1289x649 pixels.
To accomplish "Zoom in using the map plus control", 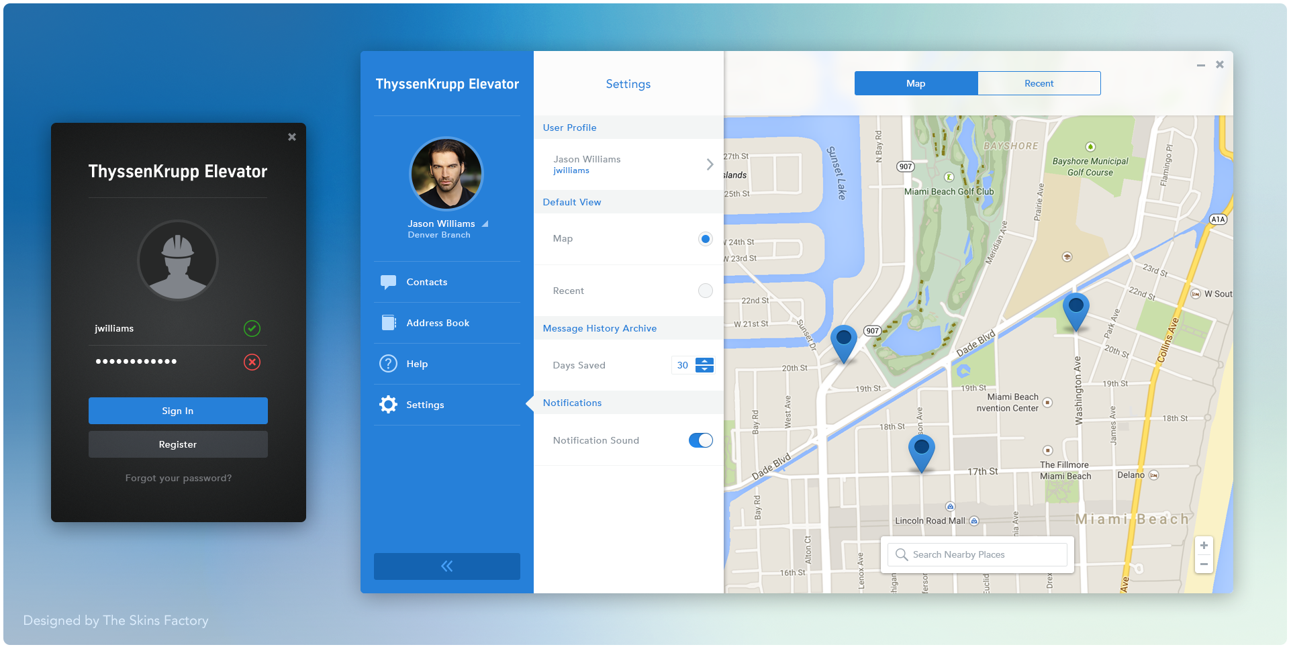I will point(1204,545).
